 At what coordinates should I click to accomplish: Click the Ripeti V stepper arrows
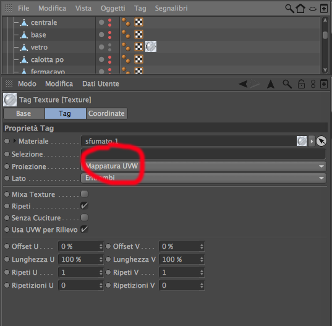[202, 272]
